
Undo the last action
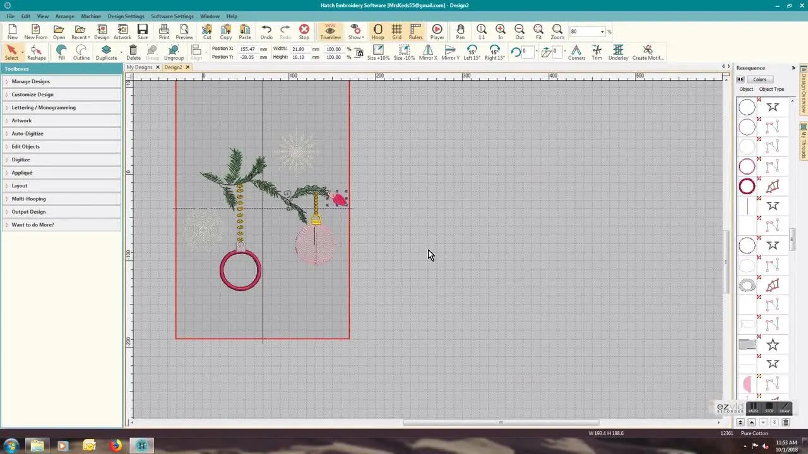pyautogui.click(x=266, y=32)
